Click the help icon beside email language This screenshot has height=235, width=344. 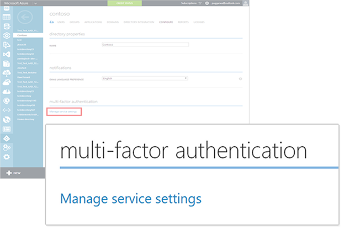coord(240,79)
